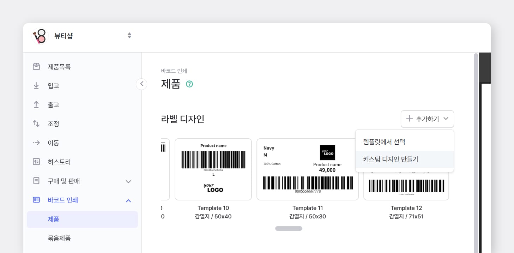
Task: Select the Template 11 thumbnail
Action: [x=307, y=169]
